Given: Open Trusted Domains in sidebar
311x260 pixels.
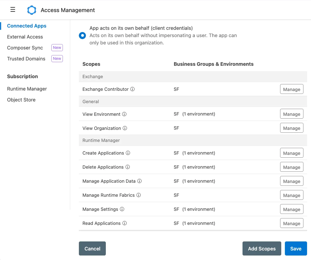Looking at the screenshot, I should (26, 59).
